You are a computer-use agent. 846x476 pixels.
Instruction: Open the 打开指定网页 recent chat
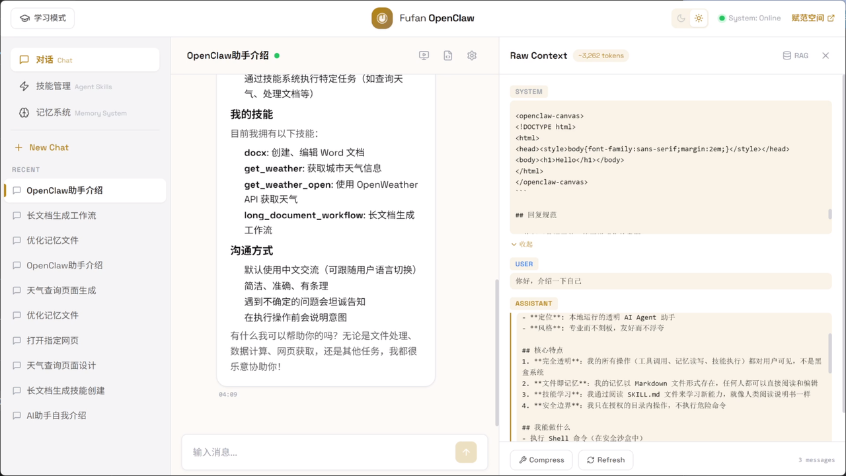click(85, 340)
